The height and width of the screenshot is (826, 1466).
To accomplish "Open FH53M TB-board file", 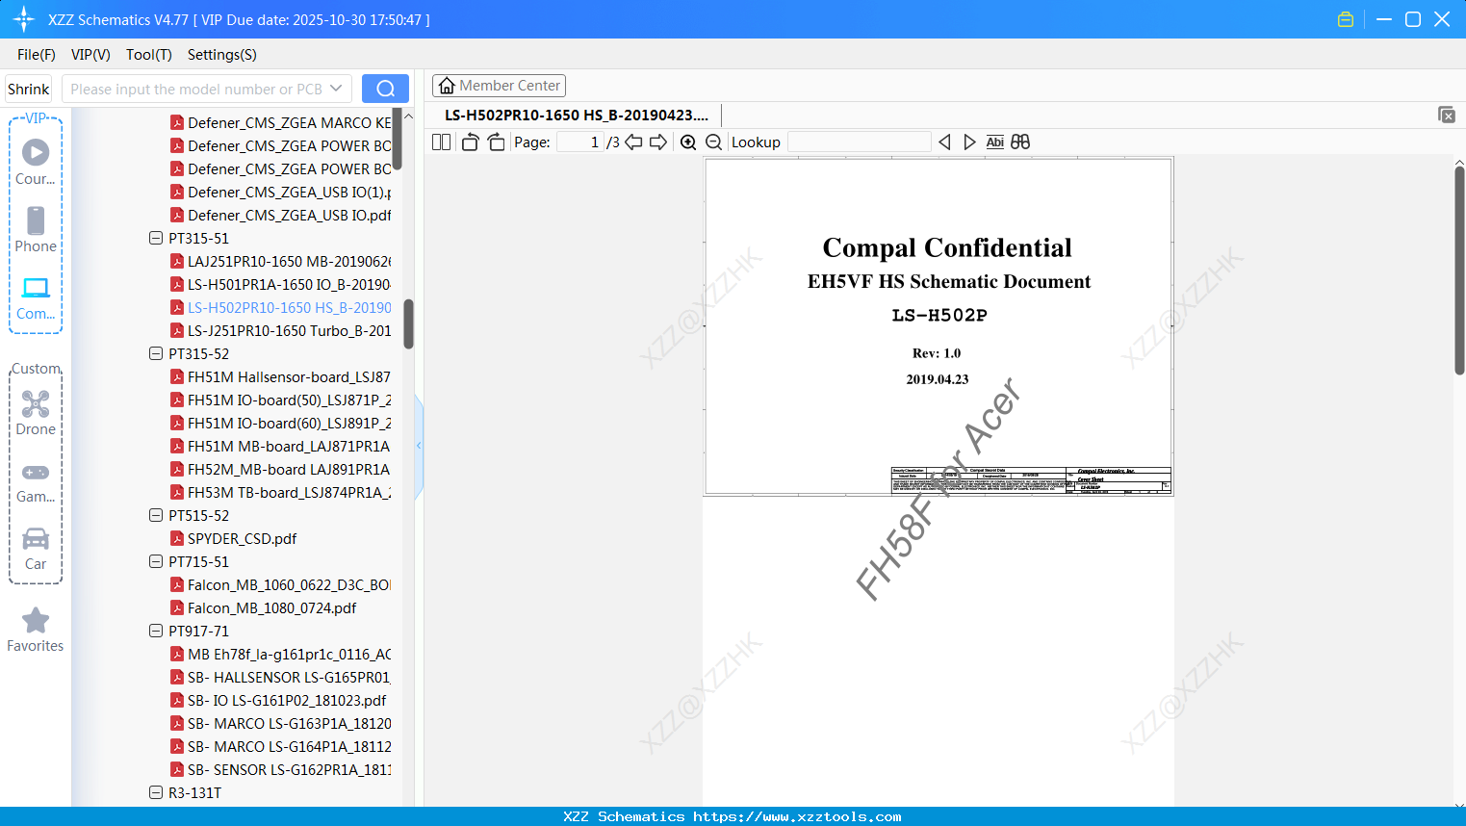I will [x=281, y=492].
